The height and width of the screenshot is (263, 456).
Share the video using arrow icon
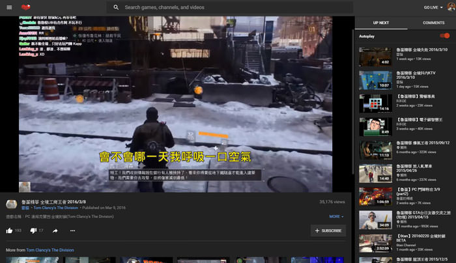pyautogui.click(x=55, y=230)
